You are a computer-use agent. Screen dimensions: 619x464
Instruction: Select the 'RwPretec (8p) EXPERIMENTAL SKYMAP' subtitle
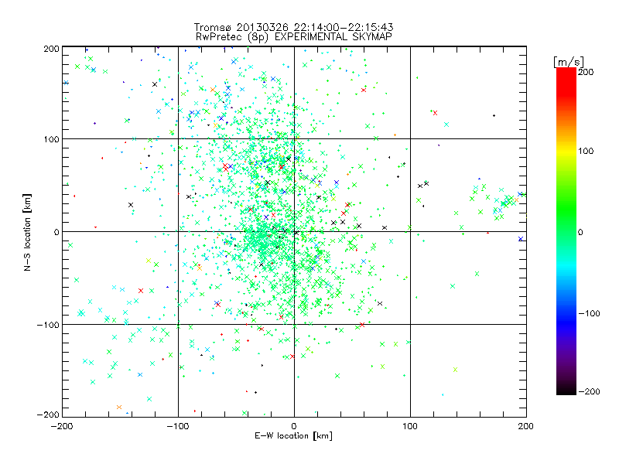pyautogui.click(x=294, y=36)
